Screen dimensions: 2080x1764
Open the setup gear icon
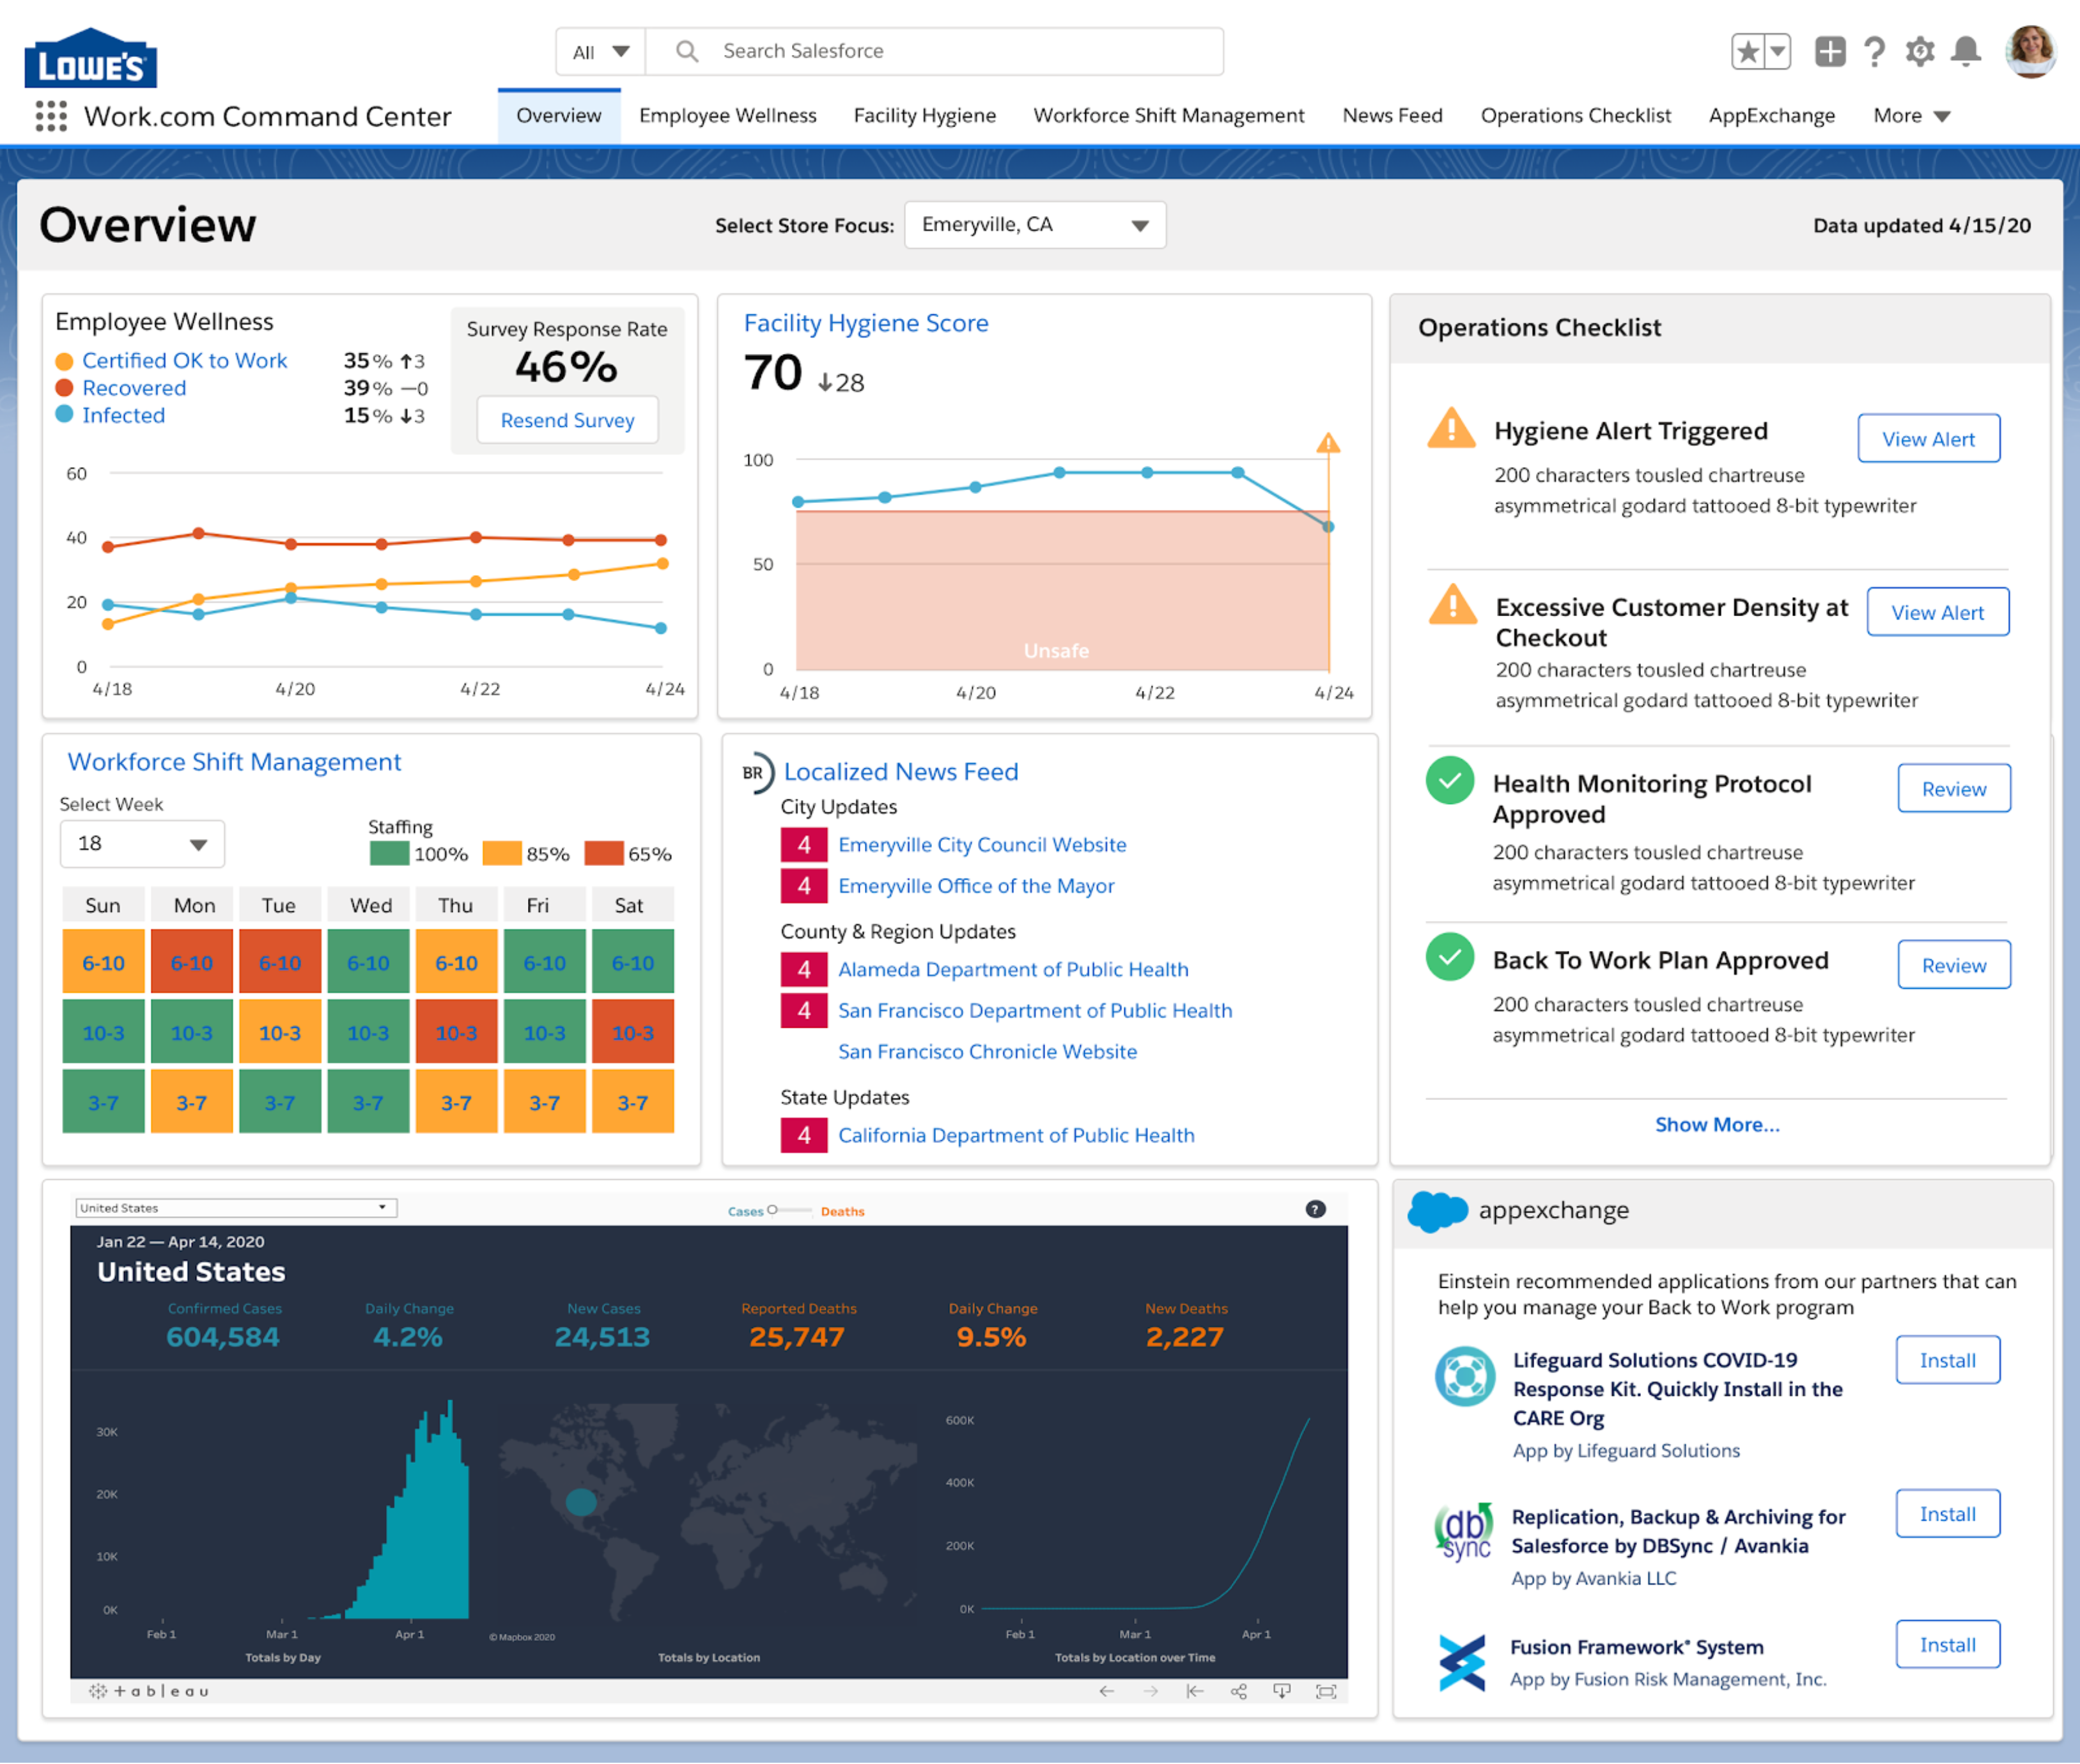(1920, 51)
